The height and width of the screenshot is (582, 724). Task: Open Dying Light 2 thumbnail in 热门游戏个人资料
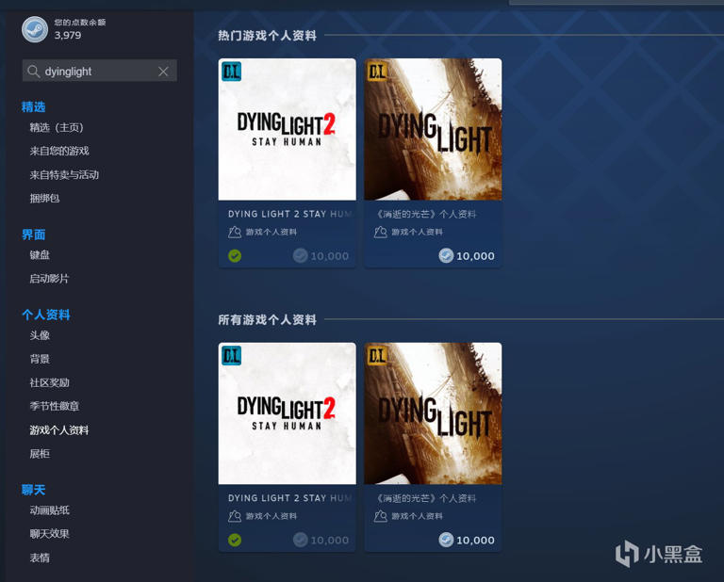pyautogui.click(x=288, y=129)
